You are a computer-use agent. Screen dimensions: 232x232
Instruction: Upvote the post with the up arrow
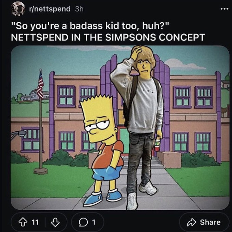(x=23, y=222)
